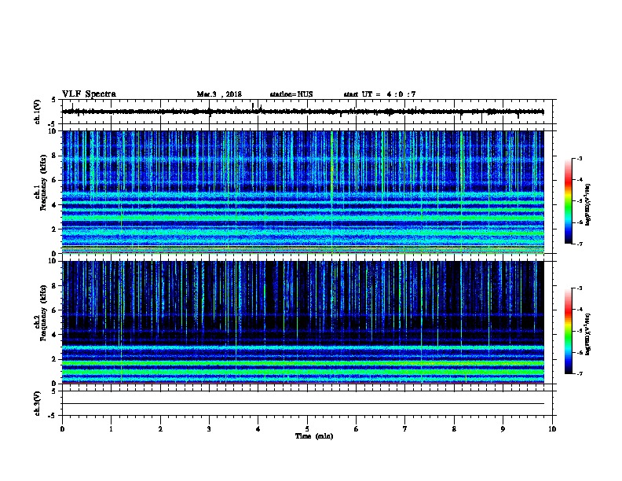Click time axis tick label "7"

click(405, 429)
